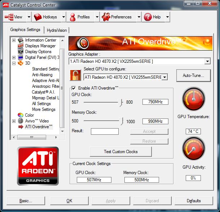Select Adaptive Anti-Aliasing tree item
The width and height of the screenshot is (220, 212).
point(45,81)
